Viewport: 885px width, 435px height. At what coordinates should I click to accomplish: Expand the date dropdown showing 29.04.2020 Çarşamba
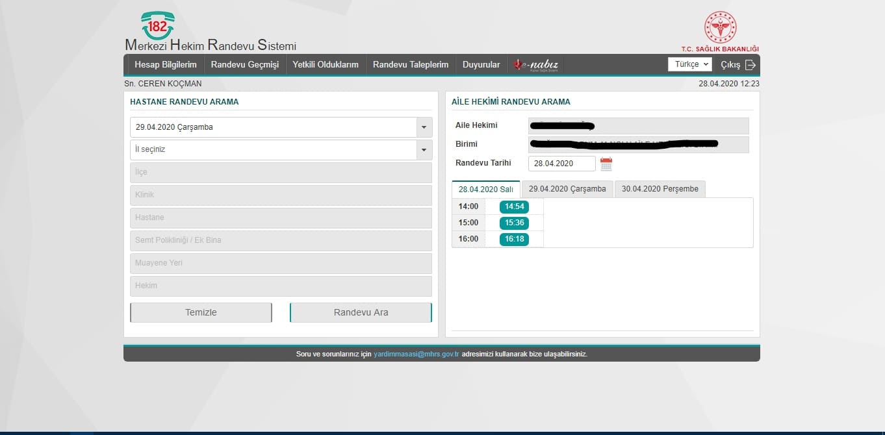[x=424, y=127]
